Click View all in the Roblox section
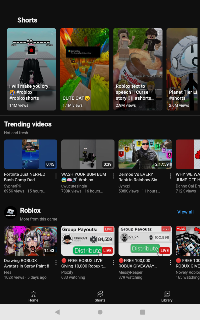200x320 pixels. 185,212
